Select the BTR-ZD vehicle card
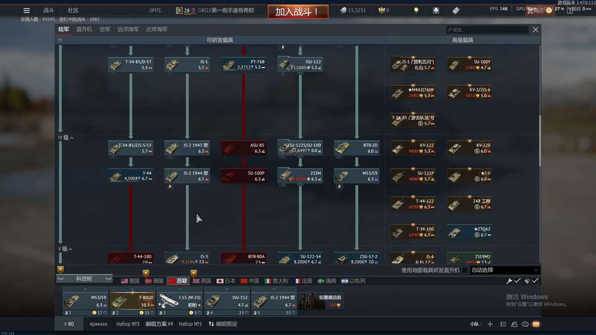 [x=356, y=148]
